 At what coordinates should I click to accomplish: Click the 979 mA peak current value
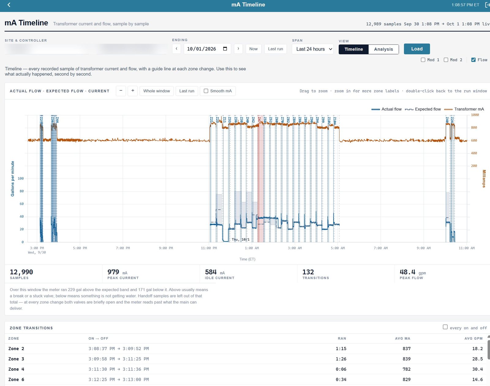[x=117, y=272]
